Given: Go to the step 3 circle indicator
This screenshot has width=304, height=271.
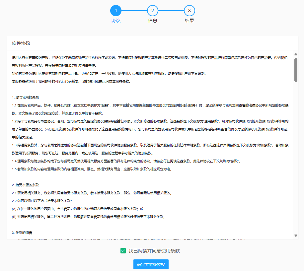Looking at the screenshot, I should click(x=189, y=11).
